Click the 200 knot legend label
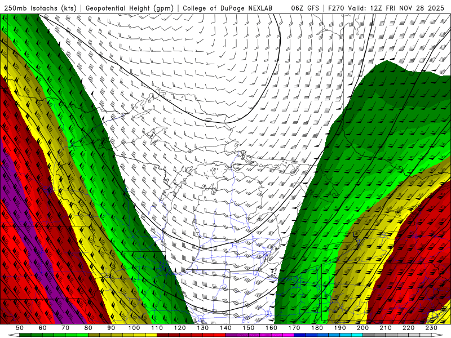The image size is (451, 338). (x=362, y=328)
